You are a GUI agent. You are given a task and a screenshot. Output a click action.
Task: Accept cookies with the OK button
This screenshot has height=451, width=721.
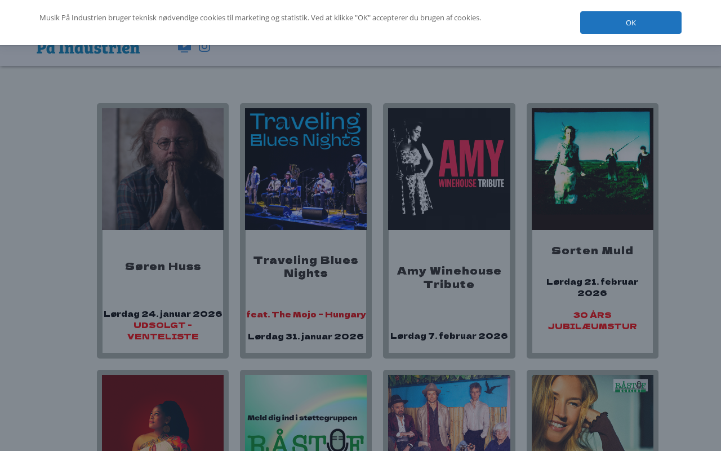point(630,23)
